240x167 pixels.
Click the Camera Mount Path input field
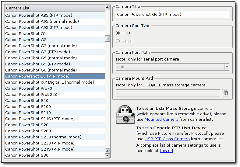click(168, 93)
